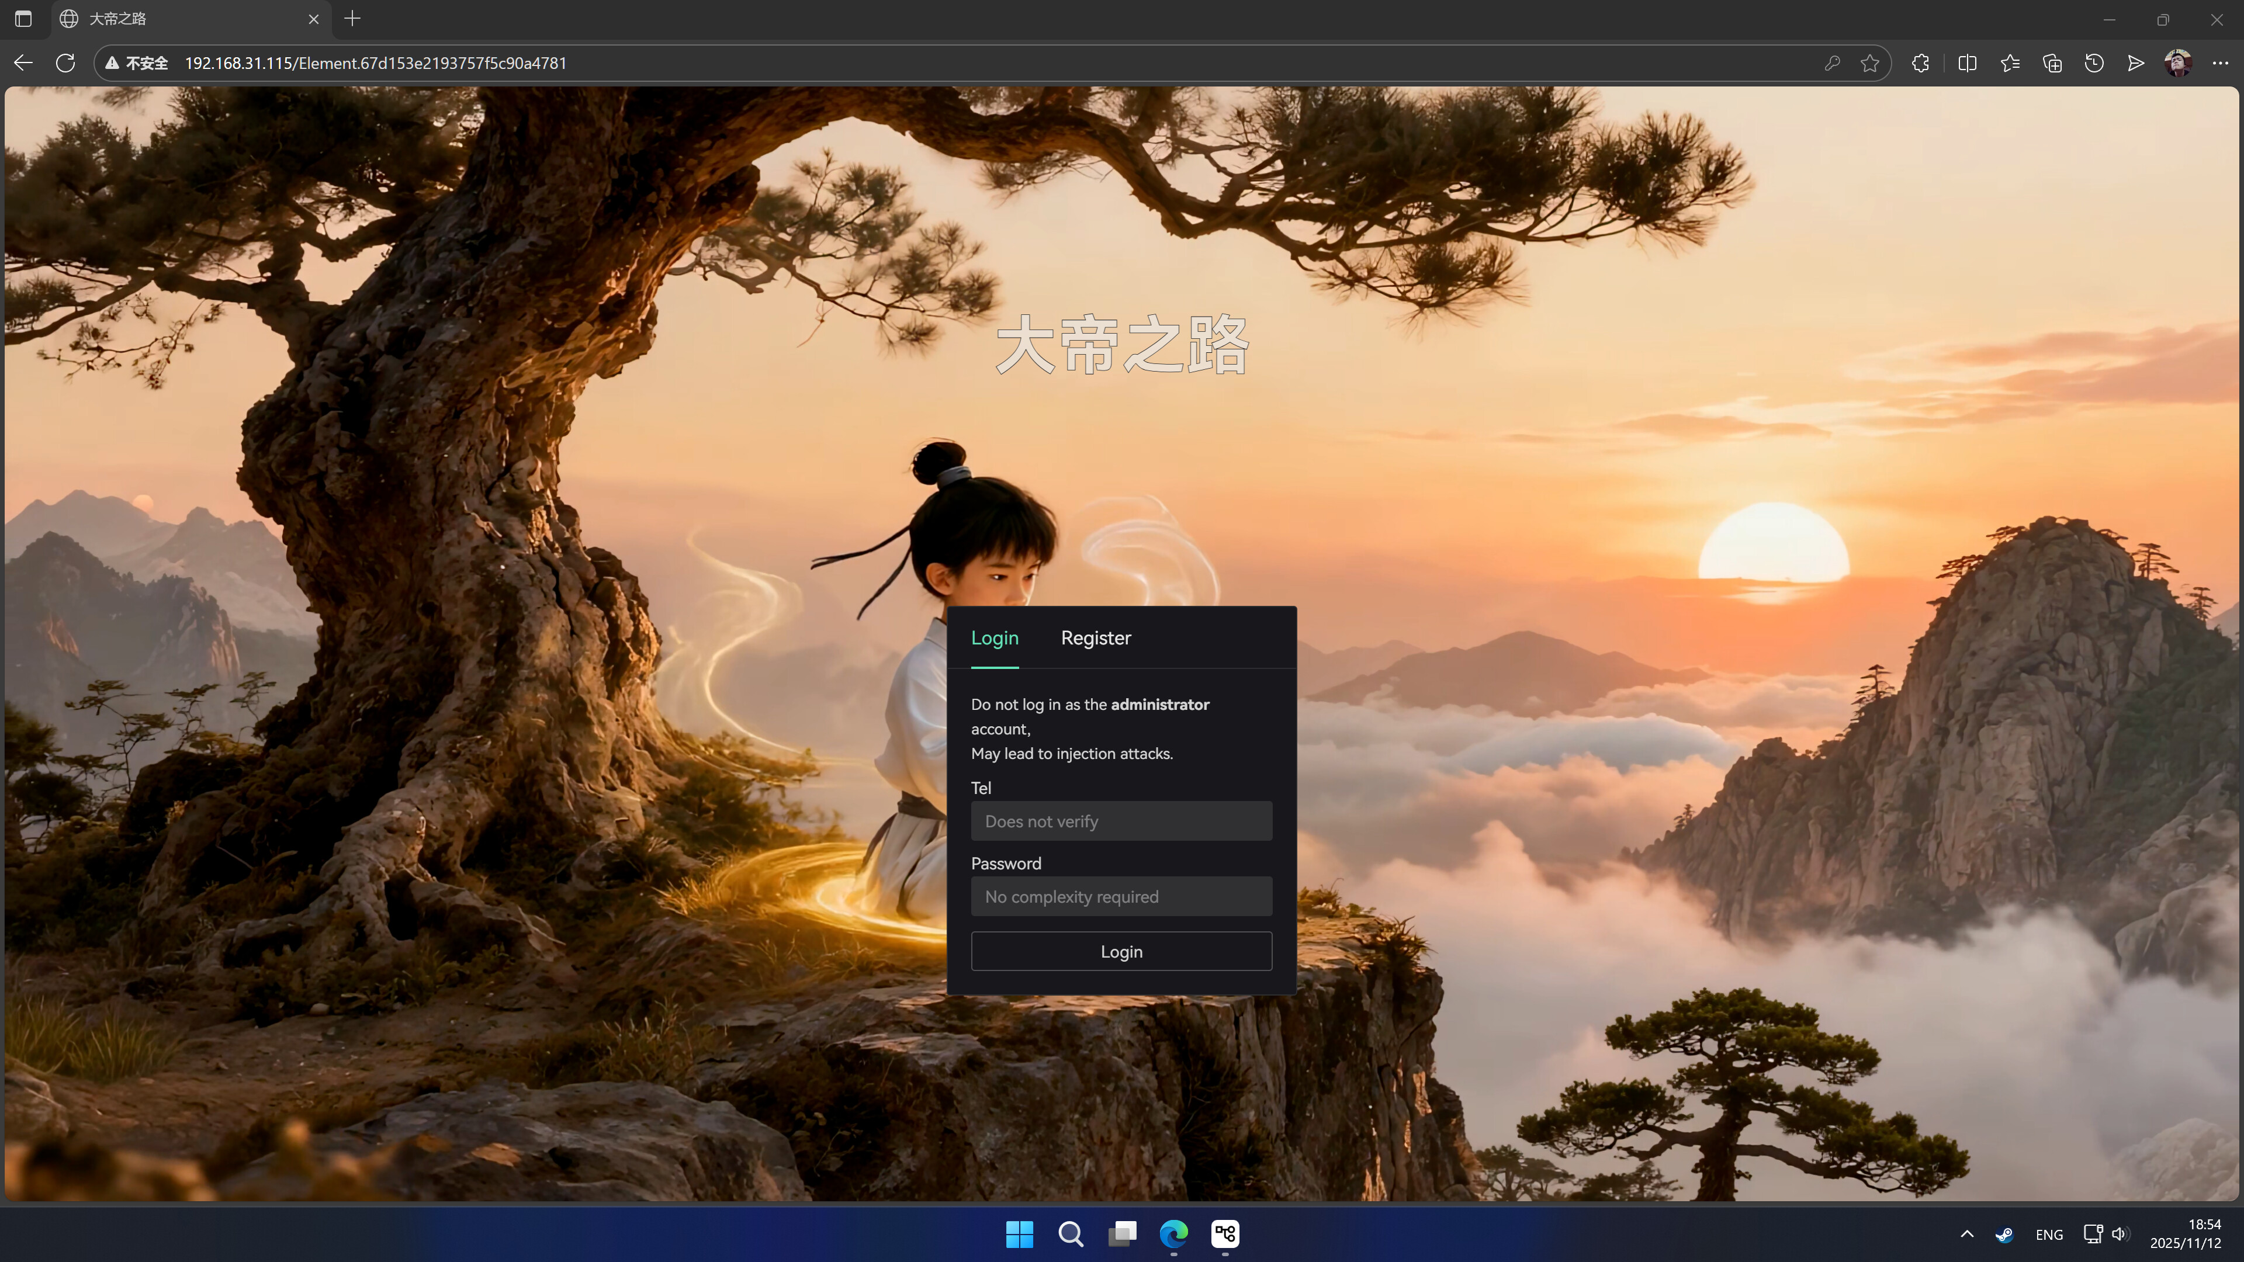Open the Favorites list icon
This screenshot has width=2244, height=1262.
pos(2010,63)
